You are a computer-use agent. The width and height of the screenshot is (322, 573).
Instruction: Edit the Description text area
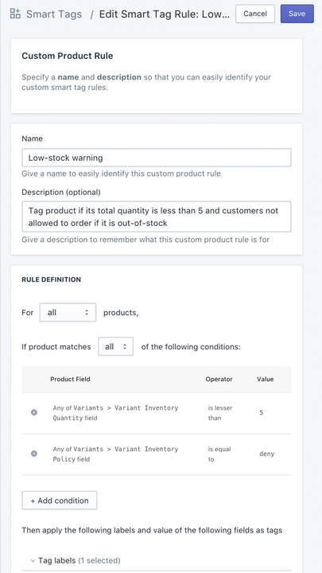coord(157,216)
